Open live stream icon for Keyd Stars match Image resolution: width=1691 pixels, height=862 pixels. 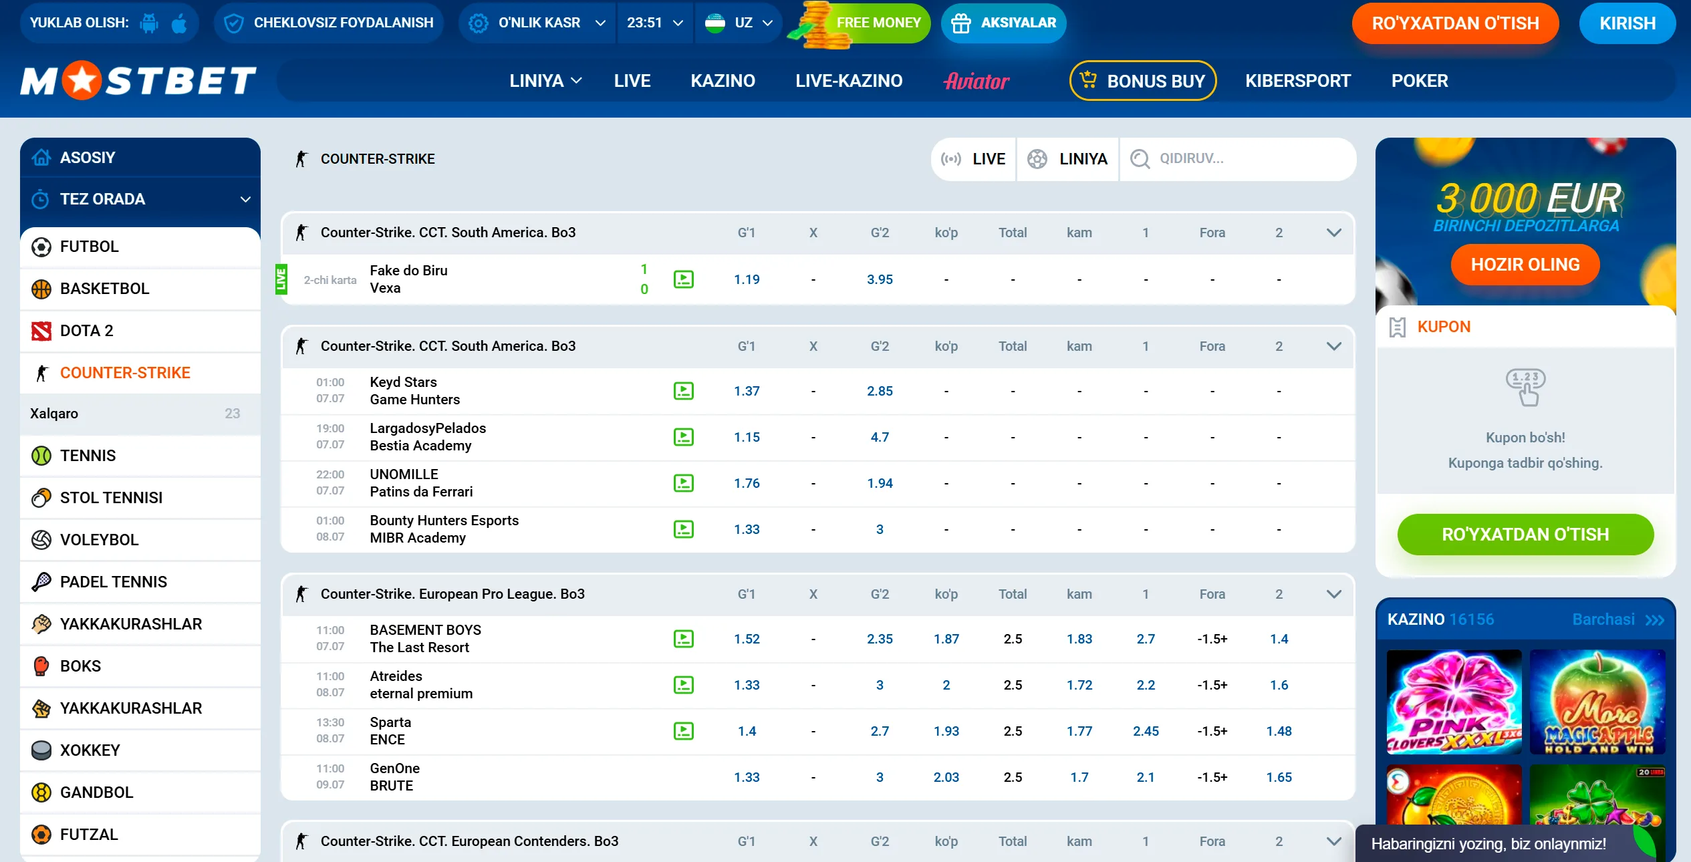tap(683, 391)
